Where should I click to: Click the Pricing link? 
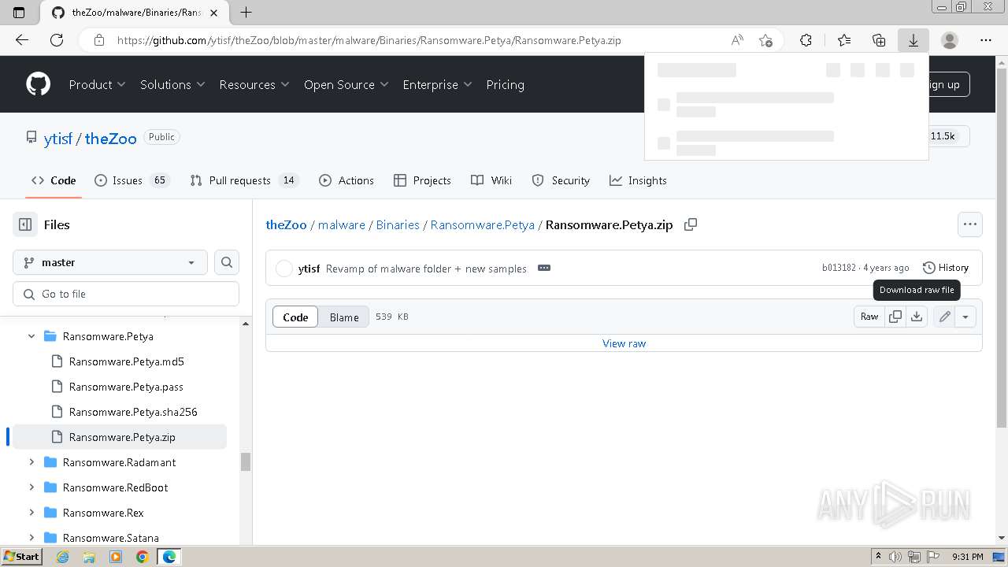point(505,84)
